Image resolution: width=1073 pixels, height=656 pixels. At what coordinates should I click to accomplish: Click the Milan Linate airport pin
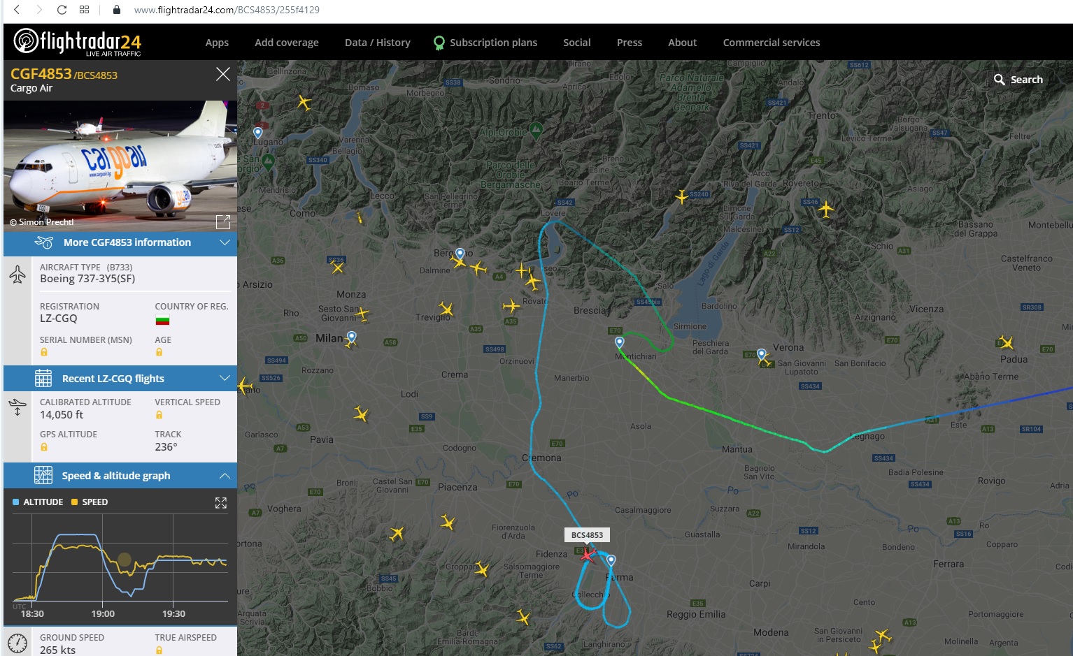tap(352, 337)
